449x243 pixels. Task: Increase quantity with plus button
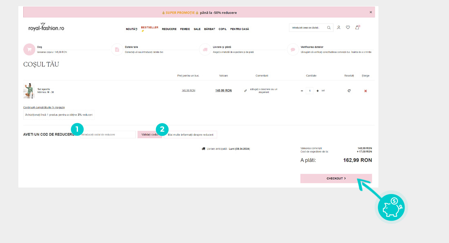coord(318,91)
